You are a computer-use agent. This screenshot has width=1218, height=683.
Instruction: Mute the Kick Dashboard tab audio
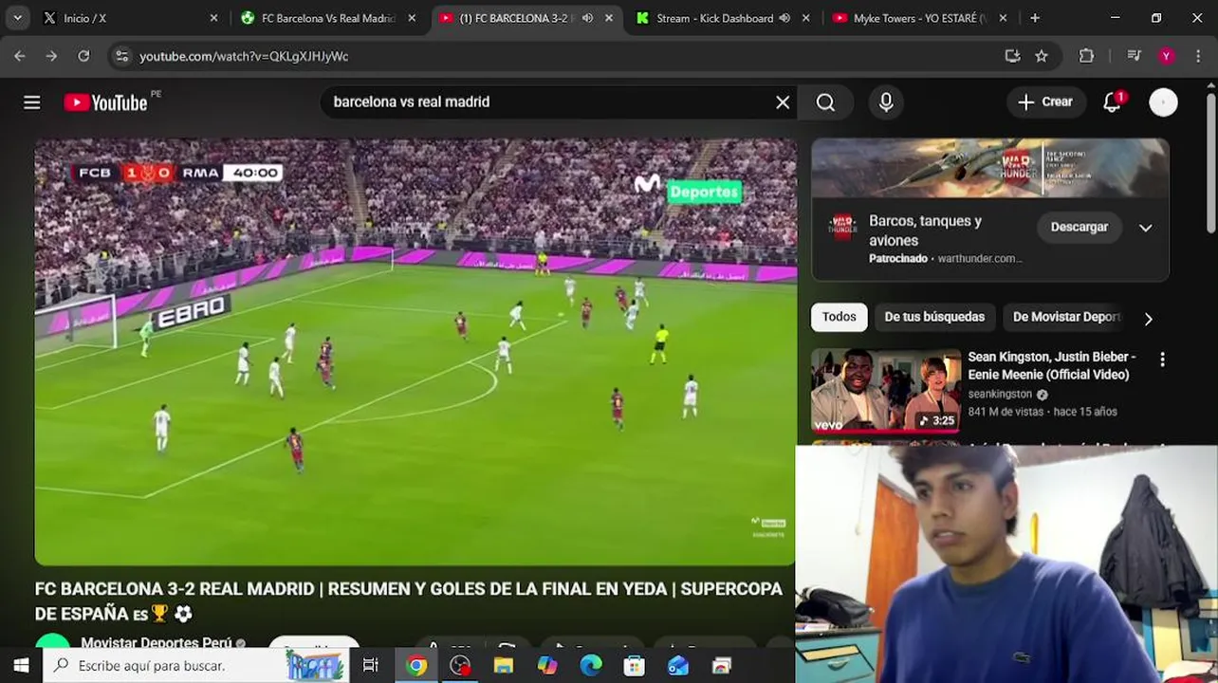pyautogui.click(x=784, y=18)
